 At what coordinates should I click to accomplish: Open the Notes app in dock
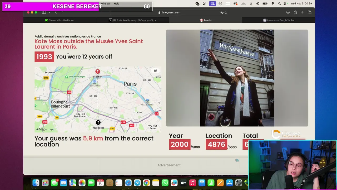tap(156, 183)
